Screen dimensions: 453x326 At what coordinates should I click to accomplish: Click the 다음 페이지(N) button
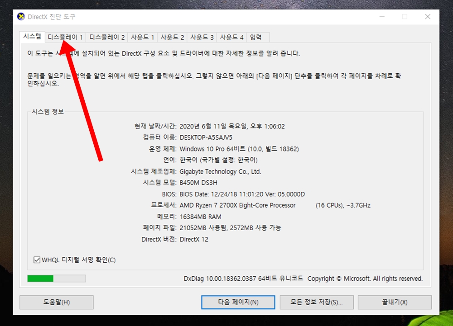[238, 302]
